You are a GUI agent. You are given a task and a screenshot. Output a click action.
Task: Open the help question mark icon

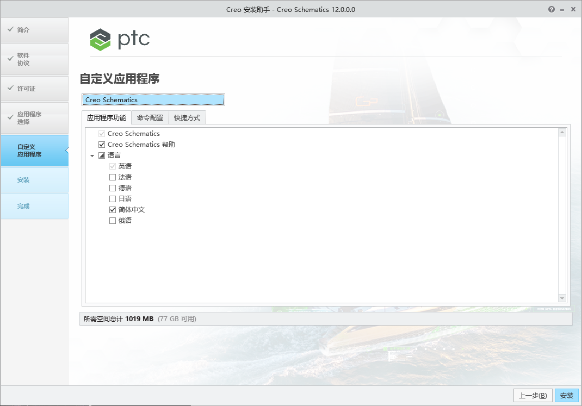tap(551, 10)
